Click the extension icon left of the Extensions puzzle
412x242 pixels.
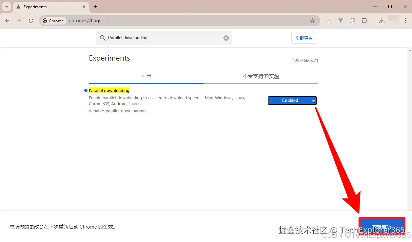click(352, 21)
